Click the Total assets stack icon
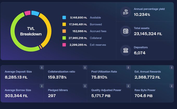The image size is (177, 109). click(x=126, y=31)
